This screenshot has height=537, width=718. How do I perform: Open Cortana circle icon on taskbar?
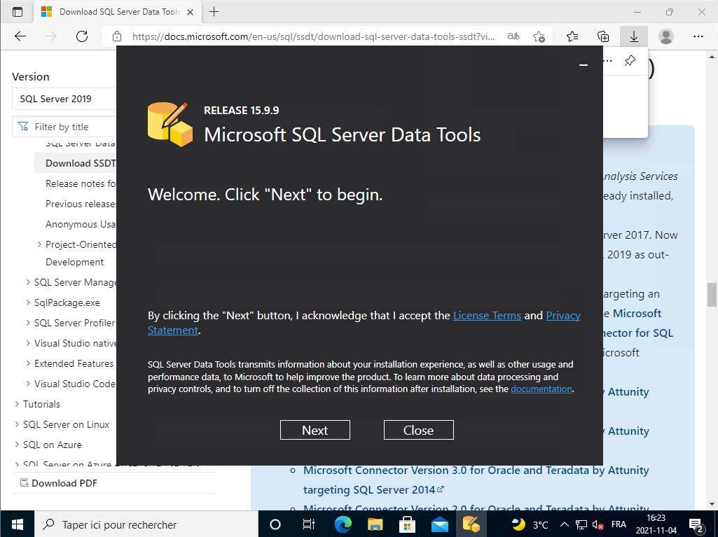(275, 524)
